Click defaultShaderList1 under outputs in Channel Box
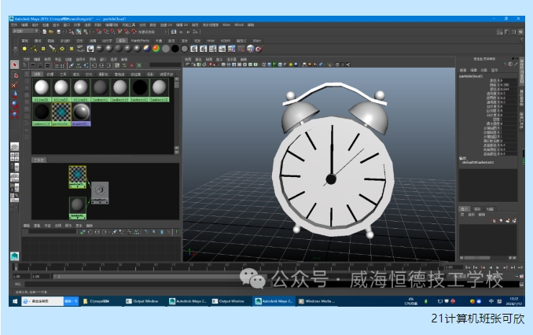The image size is (533, 335). tap(478, 162)
